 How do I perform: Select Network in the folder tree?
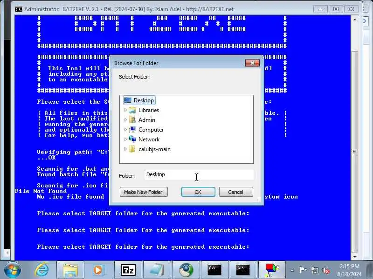pyautogui.click(x=149, y=139)
